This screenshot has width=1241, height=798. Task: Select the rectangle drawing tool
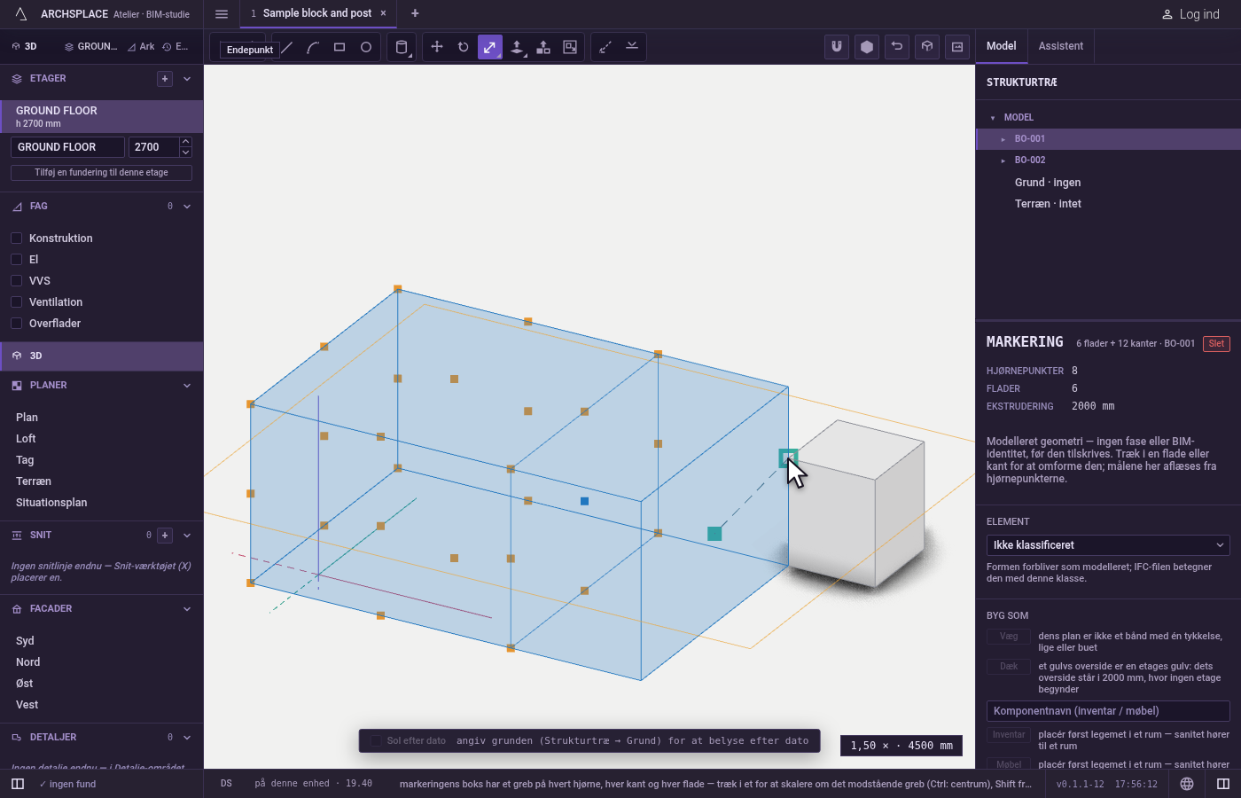pos(340,47)
